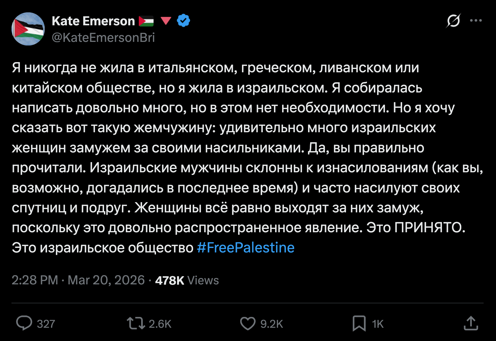This screenshot has width=496, height=341.
Task: Bookmark the post with the bookmark icon
Action: pos(359,324)
